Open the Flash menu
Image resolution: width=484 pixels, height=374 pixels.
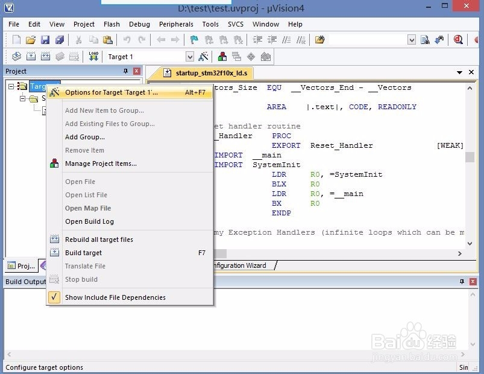tap(112, 24)
